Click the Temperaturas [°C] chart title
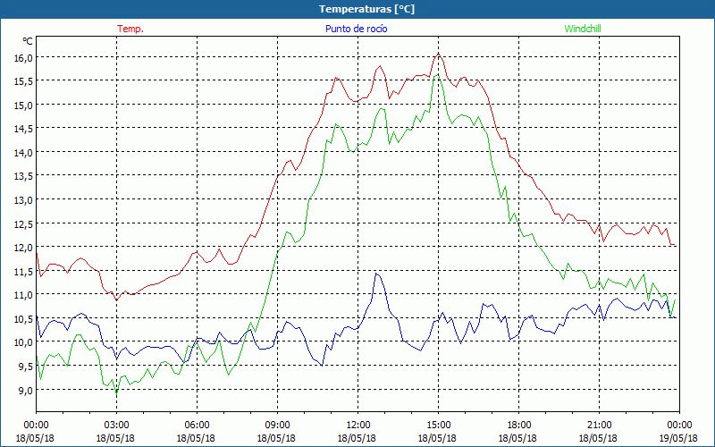Screen dimensions: 715x447 (x=366, y=9)
